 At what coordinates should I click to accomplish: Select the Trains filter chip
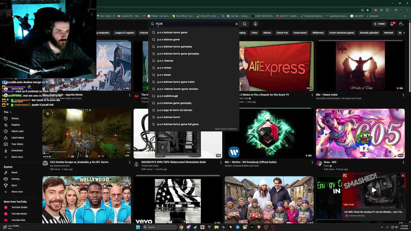click(x=254, y=33)
